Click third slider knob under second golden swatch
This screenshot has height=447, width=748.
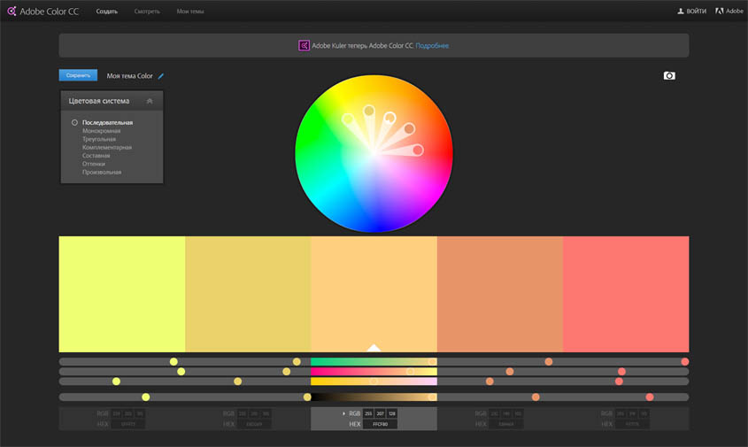point(237,381)
